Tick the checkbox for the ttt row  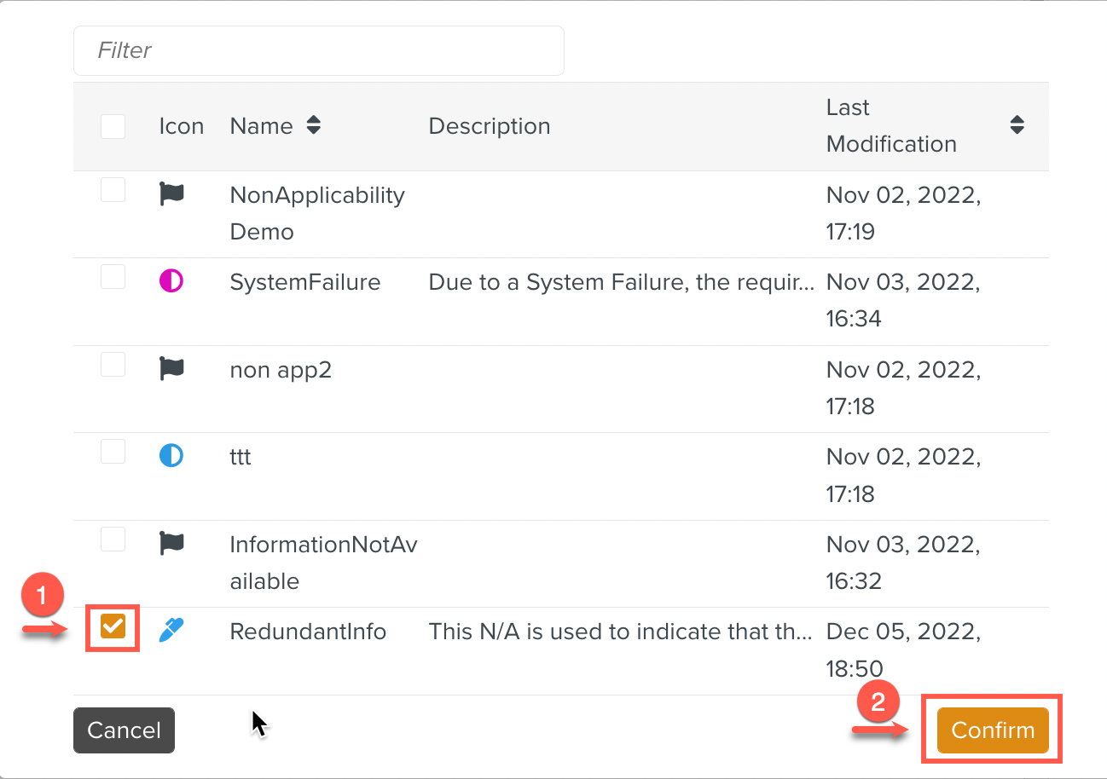coord(113,452)
